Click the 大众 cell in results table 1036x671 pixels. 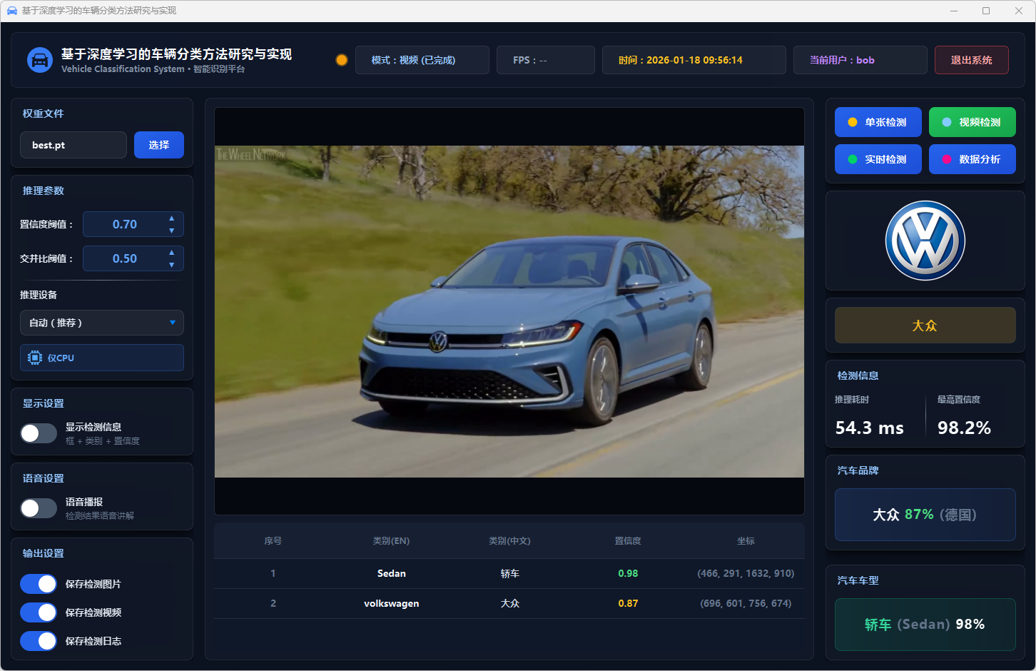click(509, 603)
